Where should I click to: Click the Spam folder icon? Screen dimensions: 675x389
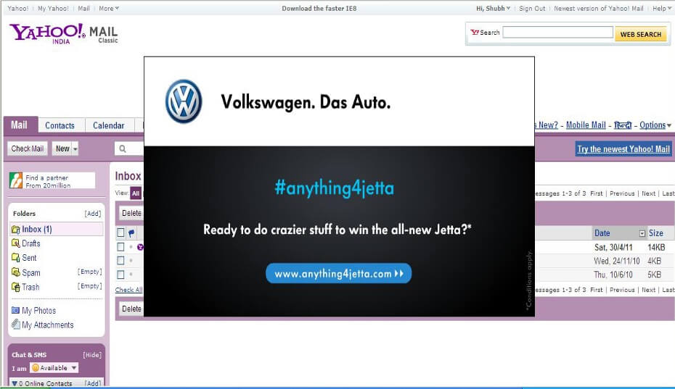click(15, 272)
